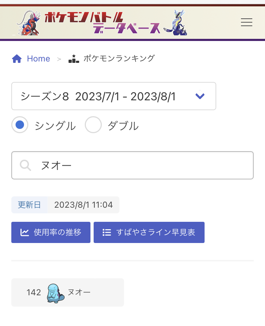Go to the Home breadcrumb link
Screen dimensions: 265x326
(x=39, y=59)
